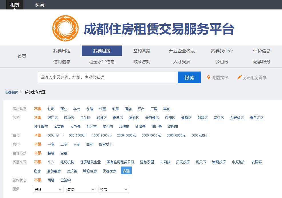The image size is (282, 198).
Task: Open the 楼层 dropdown
Action: click(x=114, y=189)
